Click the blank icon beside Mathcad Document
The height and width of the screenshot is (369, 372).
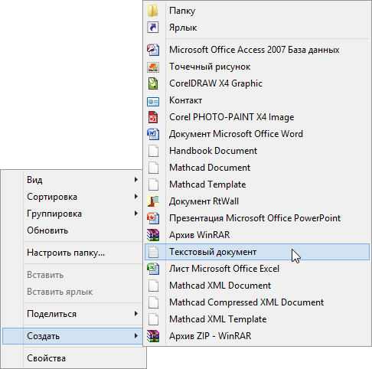153,168
